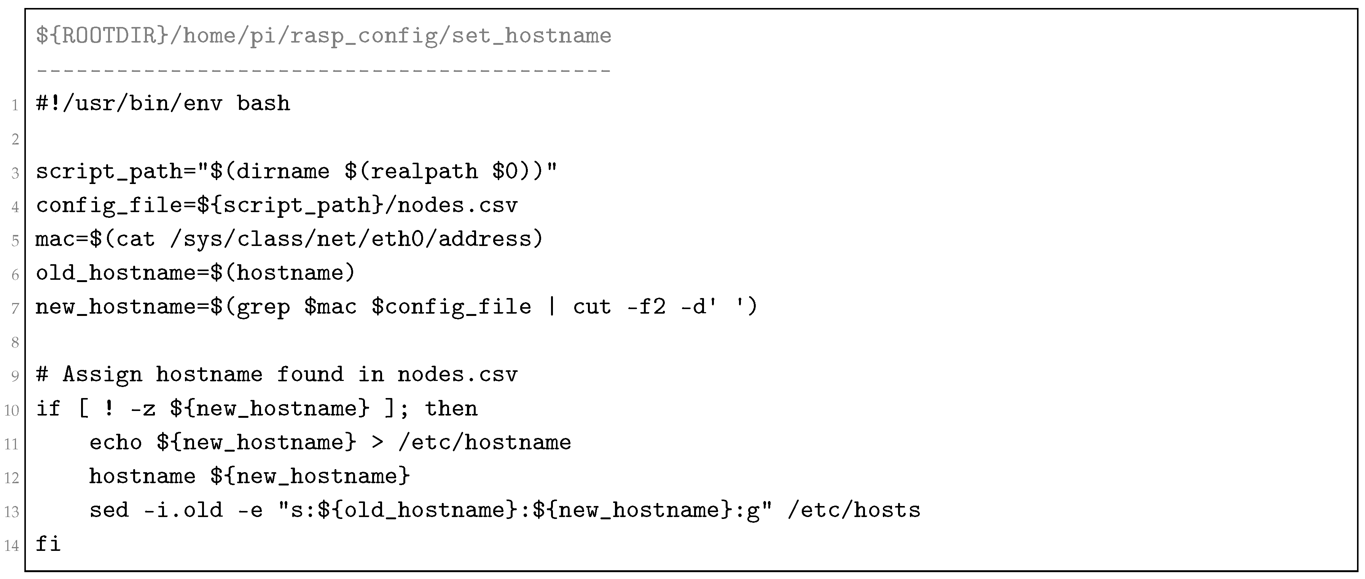1365x579 pixels.
Task: Click the shebang line #!/usr/bin/env bash
Action: click(x=163, y=104)
